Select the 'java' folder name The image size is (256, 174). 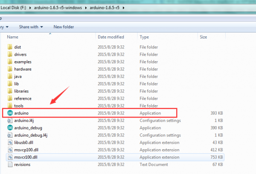point(18,77)
